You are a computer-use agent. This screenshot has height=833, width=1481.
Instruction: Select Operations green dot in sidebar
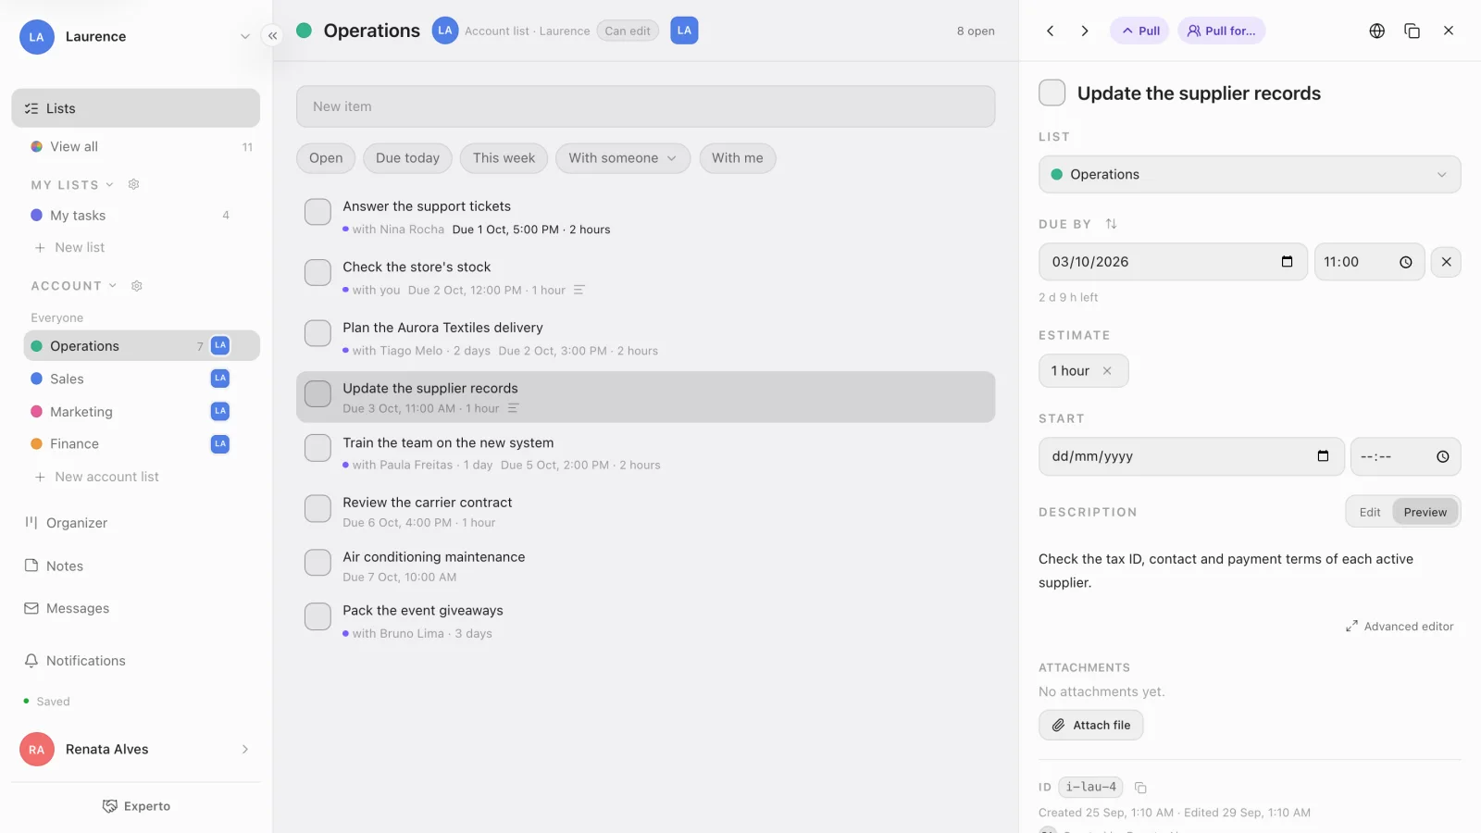point(37,346)
